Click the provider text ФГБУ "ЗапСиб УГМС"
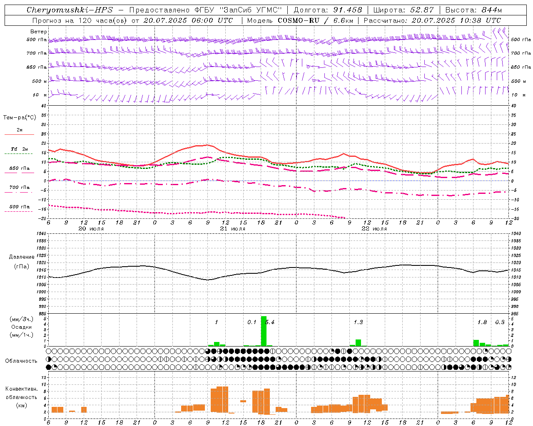Image resolution: width=533 pixels, height=426 pixels. point(239,10)
